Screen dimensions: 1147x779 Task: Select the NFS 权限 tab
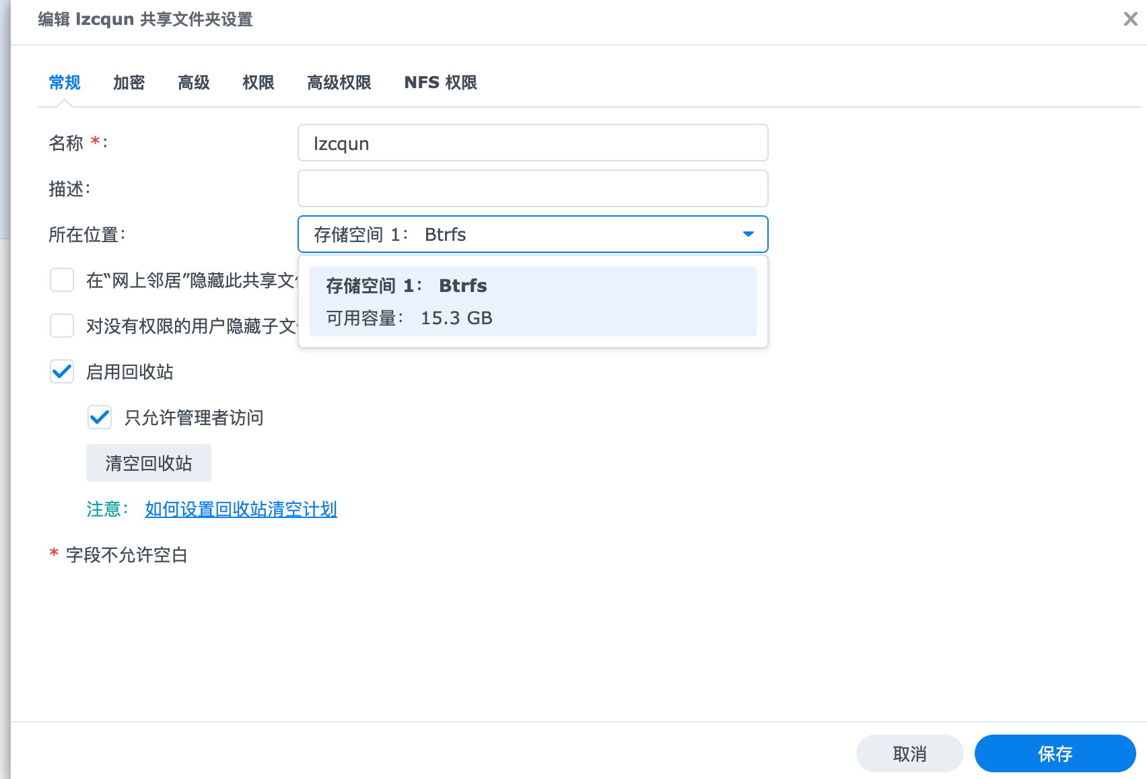pyautogui.click(x=440, y=83)
